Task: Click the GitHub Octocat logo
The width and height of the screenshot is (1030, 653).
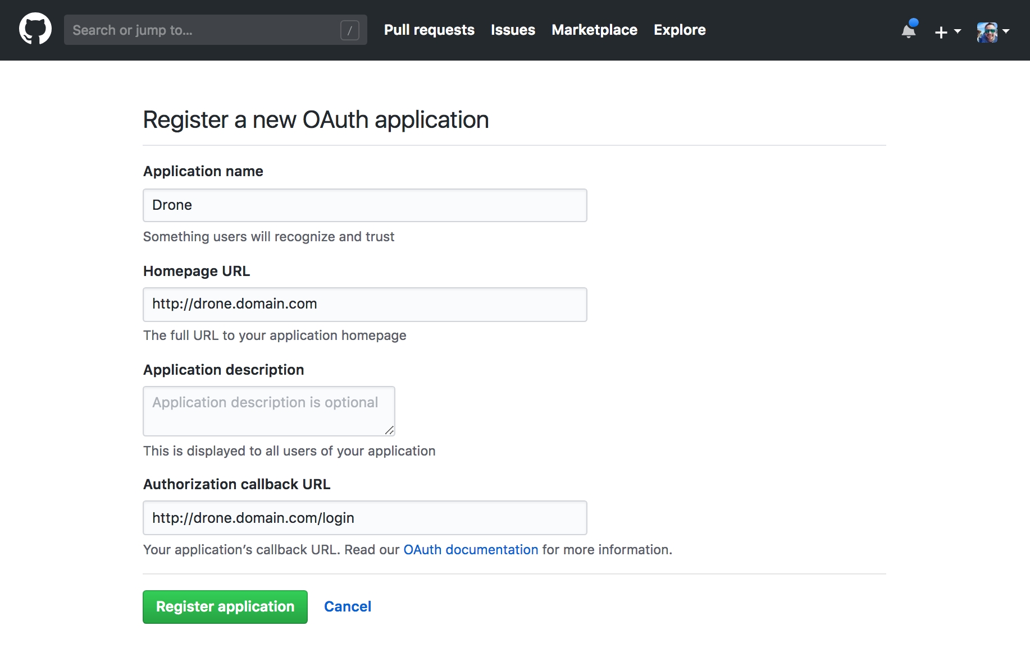Action: [x=35, y=29]
